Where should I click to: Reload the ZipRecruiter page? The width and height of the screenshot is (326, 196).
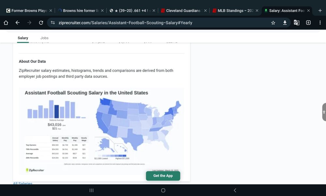pyautogui.click(x=41, y=23)
